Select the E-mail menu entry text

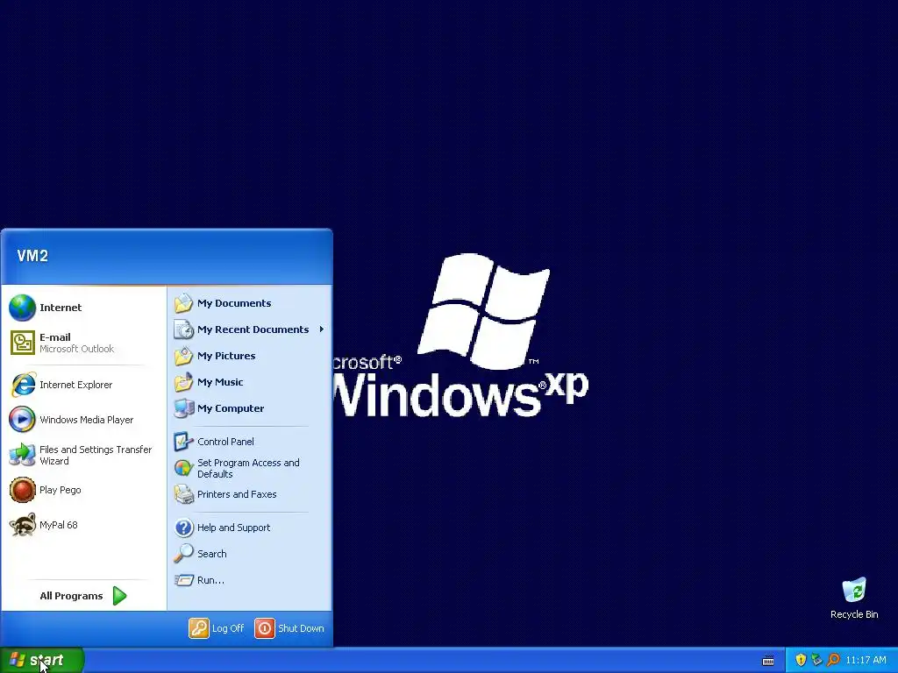(55, 337)
